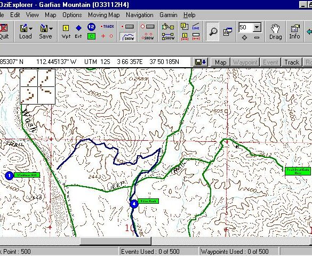Click the Map button in coordinate bar
This screenshot has height=256, width=312.
coord(220,62)
